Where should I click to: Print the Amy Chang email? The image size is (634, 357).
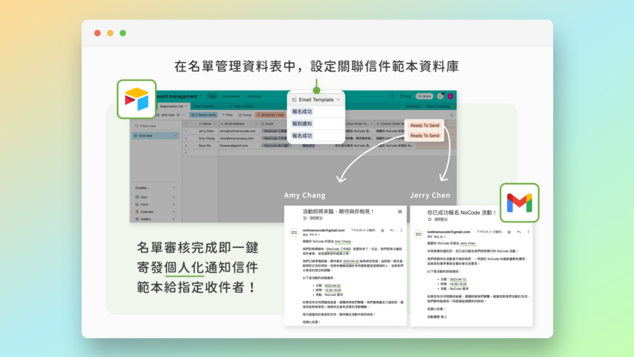pyautogui.click(x=399, y=211)
